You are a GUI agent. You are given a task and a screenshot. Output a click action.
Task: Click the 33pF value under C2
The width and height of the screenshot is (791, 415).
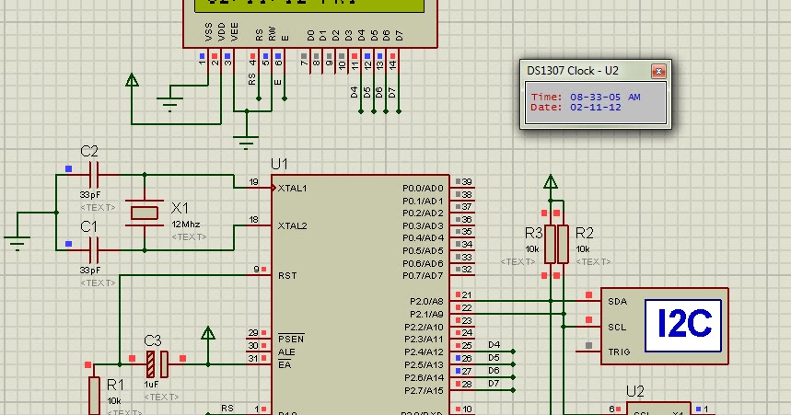(x=90, y=195)
